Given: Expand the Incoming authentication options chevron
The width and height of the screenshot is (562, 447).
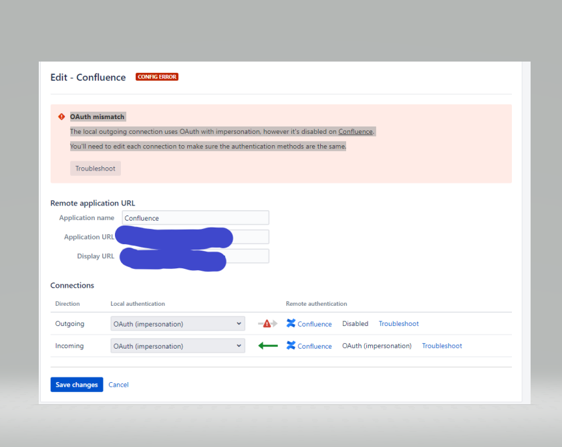Looking at the screenshot, I should [239, 346].
